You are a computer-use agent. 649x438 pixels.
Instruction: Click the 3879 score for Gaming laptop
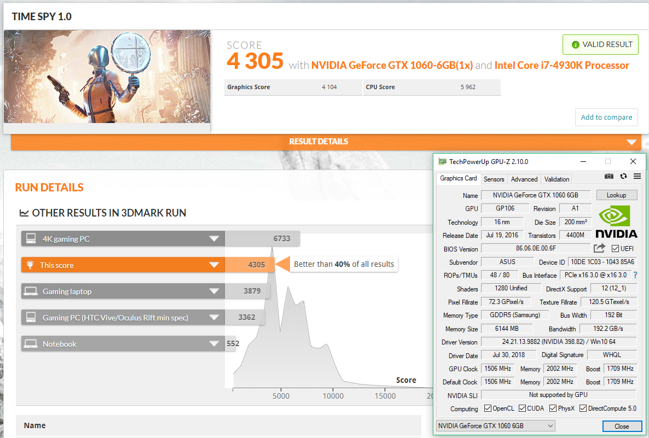coord(252,291)
